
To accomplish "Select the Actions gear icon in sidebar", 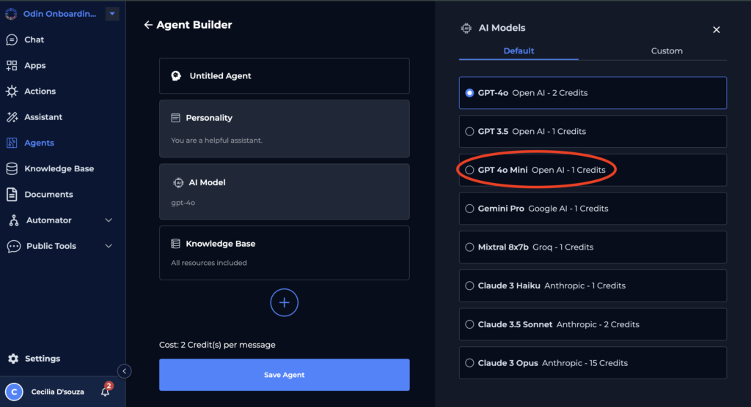I will click(12, 92).
